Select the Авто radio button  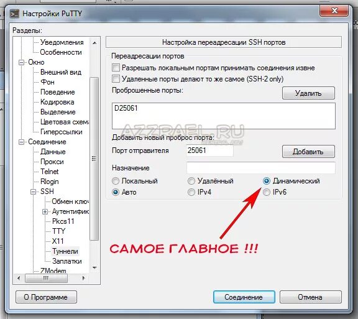(116, 192)
